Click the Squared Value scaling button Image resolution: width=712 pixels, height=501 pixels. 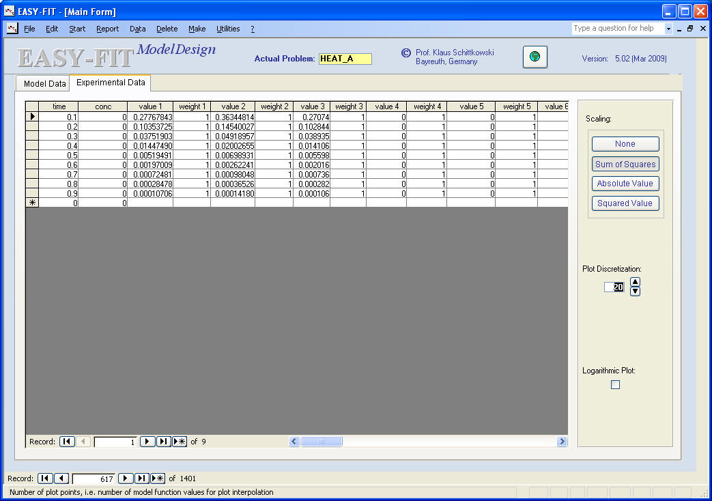(625, 203)
